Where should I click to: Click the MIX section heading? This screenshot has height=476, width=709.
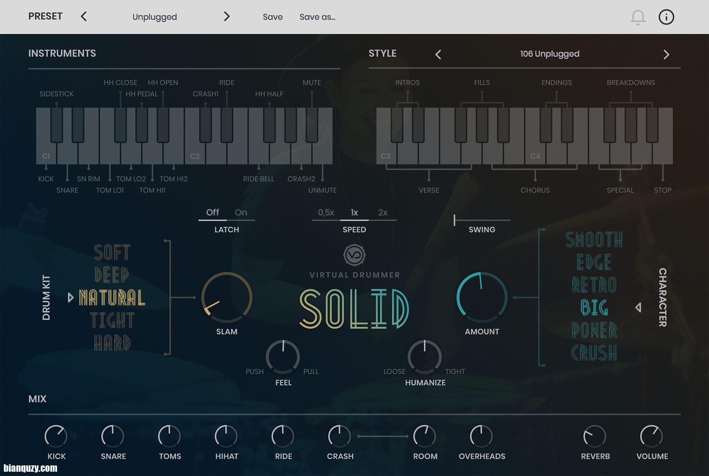pos(37,399)
